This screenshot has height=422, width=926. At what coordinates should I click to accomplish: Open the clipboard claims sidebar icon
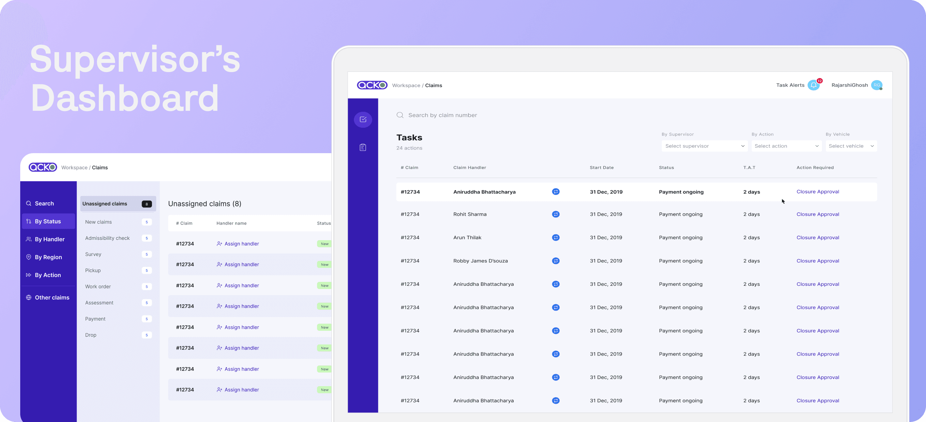click(363, 147)
